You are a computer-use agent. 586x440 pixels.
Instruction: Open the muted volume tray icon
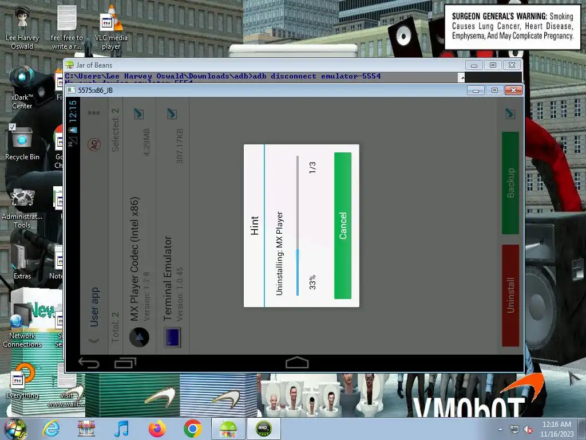(x=528, y=430)
